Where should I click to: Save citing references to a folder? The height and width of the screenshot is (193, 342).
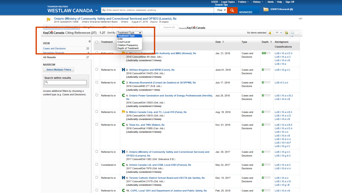286,32
